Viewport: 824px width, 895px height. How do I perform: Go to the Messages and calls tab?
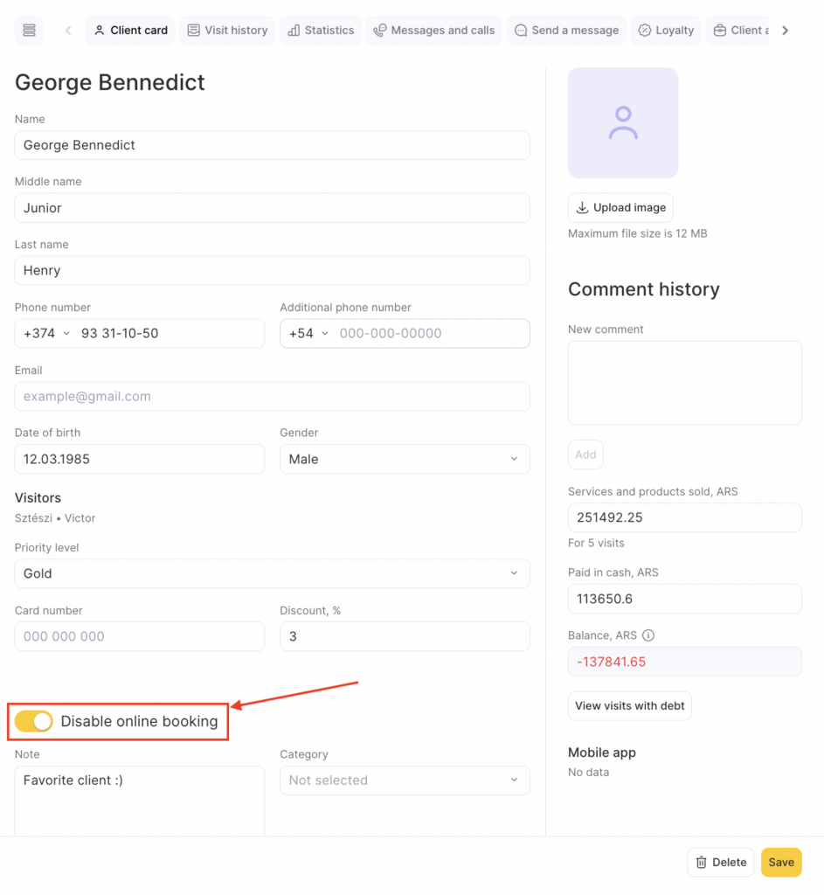[433, 31]
